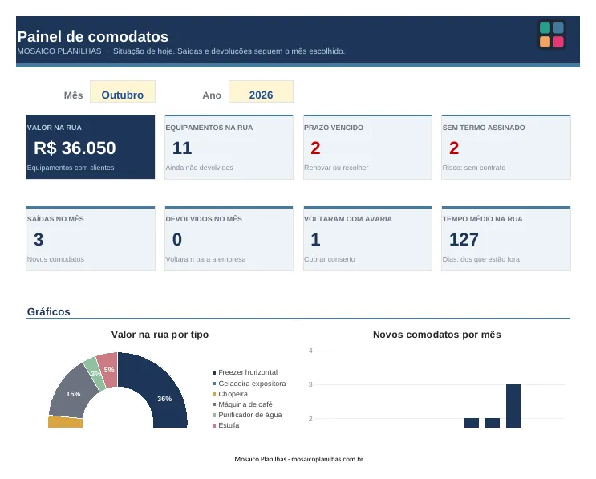Click the Estufa legend marker
Screen dimensions: 596x479
214,425
